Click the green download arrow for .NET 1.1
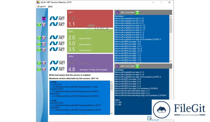This screenshot has width=210, height=122. tap(39, 24)
